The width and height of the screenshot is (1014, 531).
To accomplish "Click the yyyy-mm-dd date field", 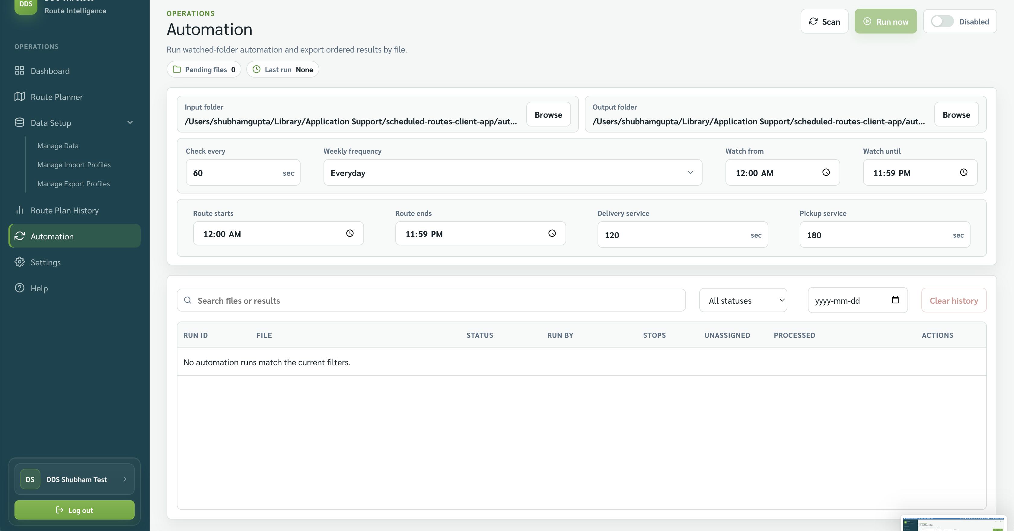I will coord(858,300).
